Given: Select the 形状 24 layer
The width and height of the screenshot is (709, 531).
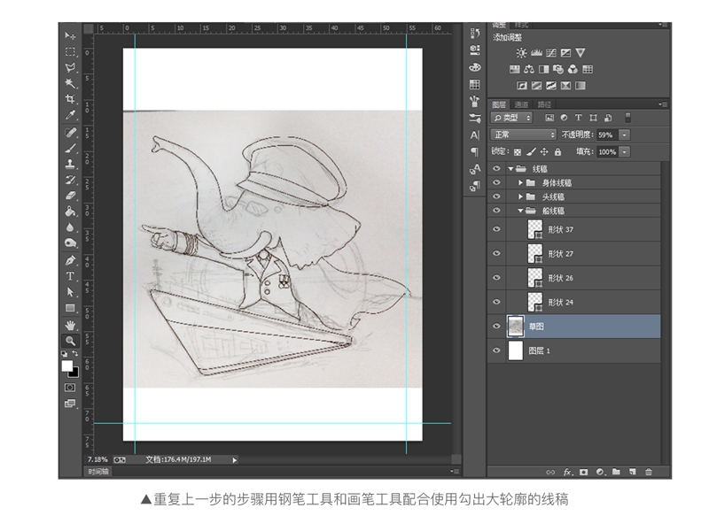Looking at the screenshot, I should [x=574, y=302].
